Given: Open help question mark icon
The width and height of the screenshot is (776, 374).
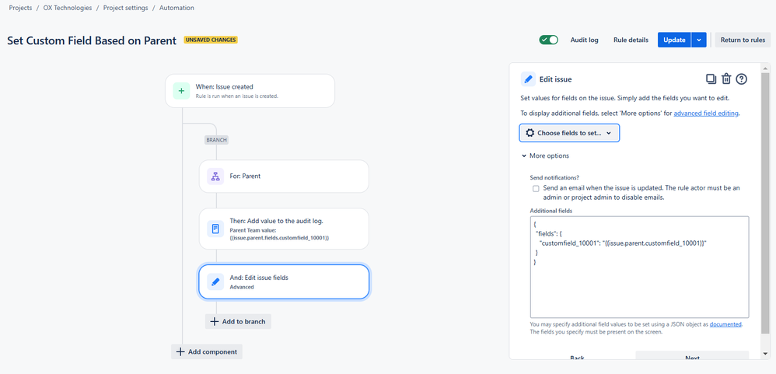Looking at the screenshot, I should point(741,79).
